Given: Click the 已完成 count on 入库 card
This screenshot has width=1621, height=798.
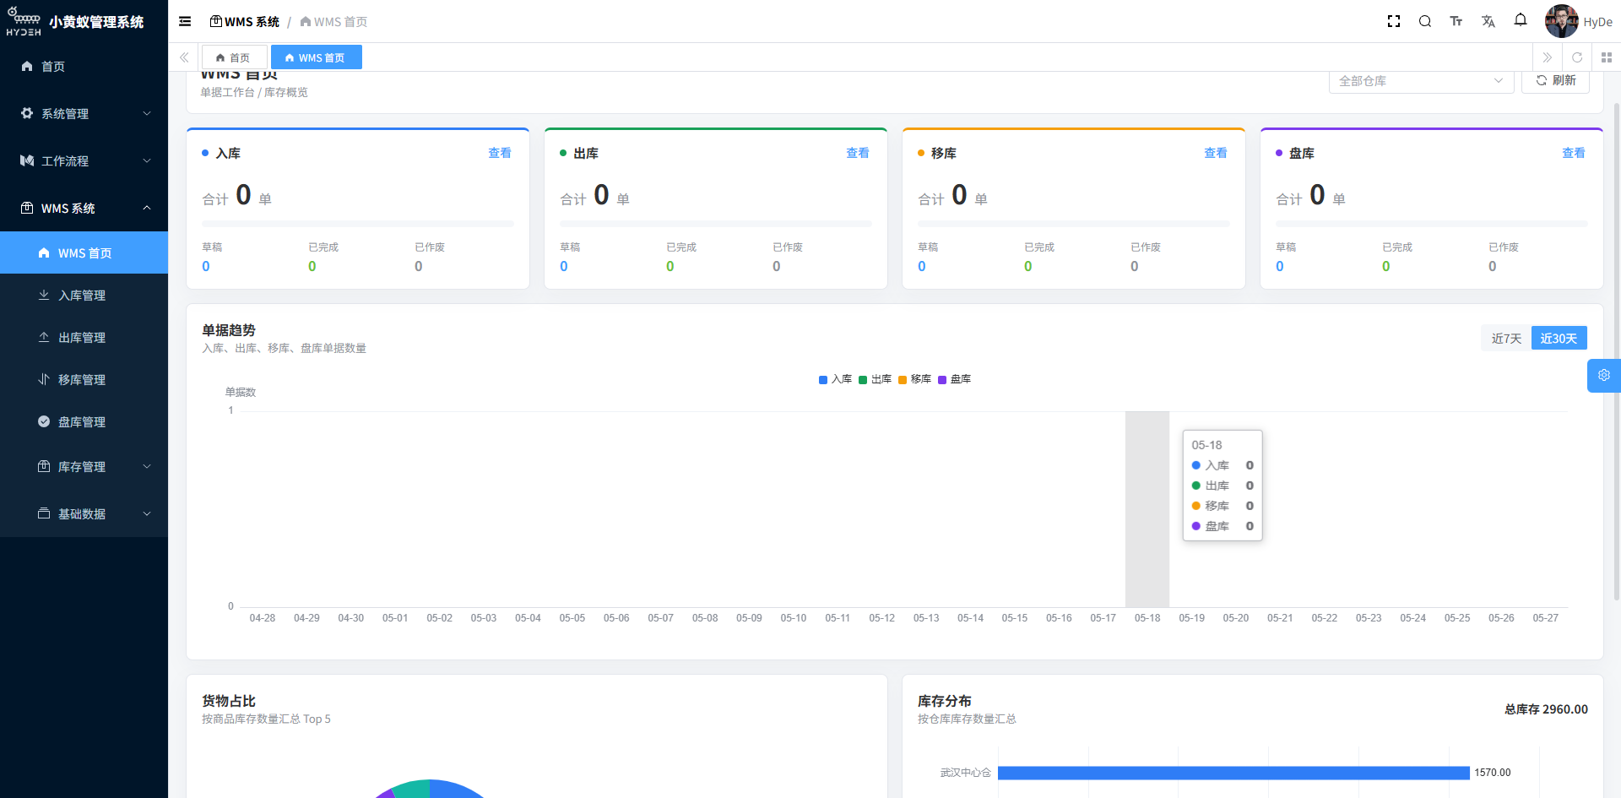Looking at the screenshot, I should (x=312, y=266).
